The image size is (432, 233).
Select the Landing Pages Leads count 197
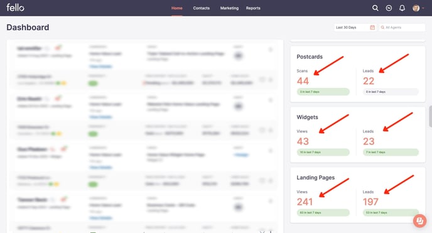370,202
